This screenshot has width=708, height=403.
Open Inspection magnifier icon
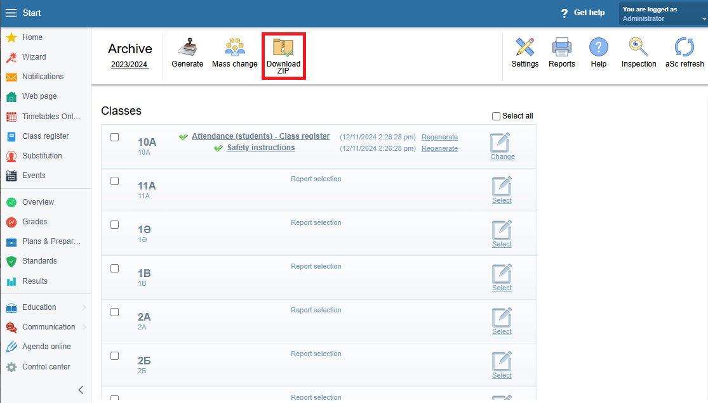click(638, 47)
